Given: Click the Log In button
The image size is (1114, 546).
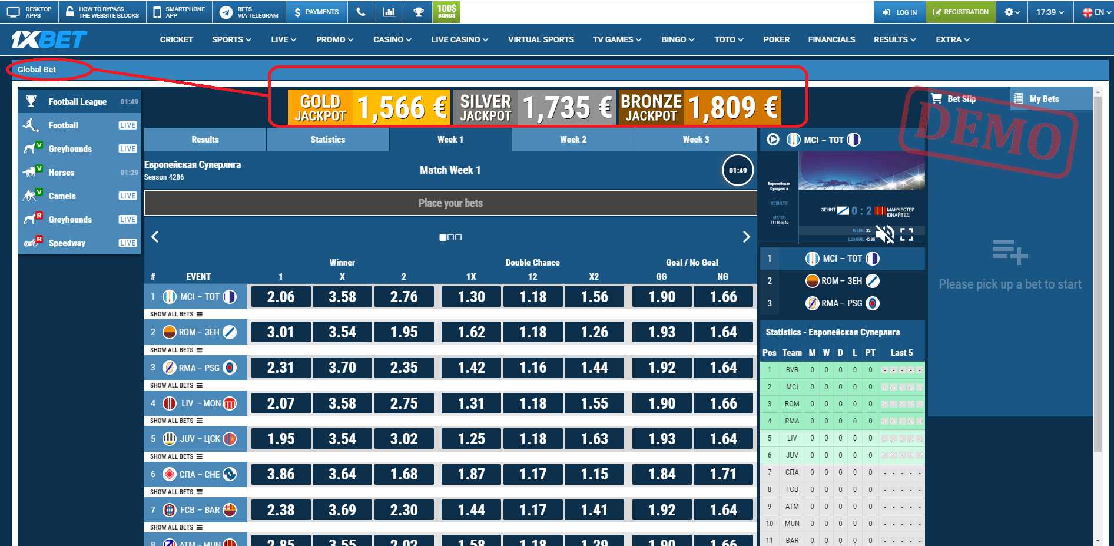Looking at the screenshot, I should coord(900,12).
